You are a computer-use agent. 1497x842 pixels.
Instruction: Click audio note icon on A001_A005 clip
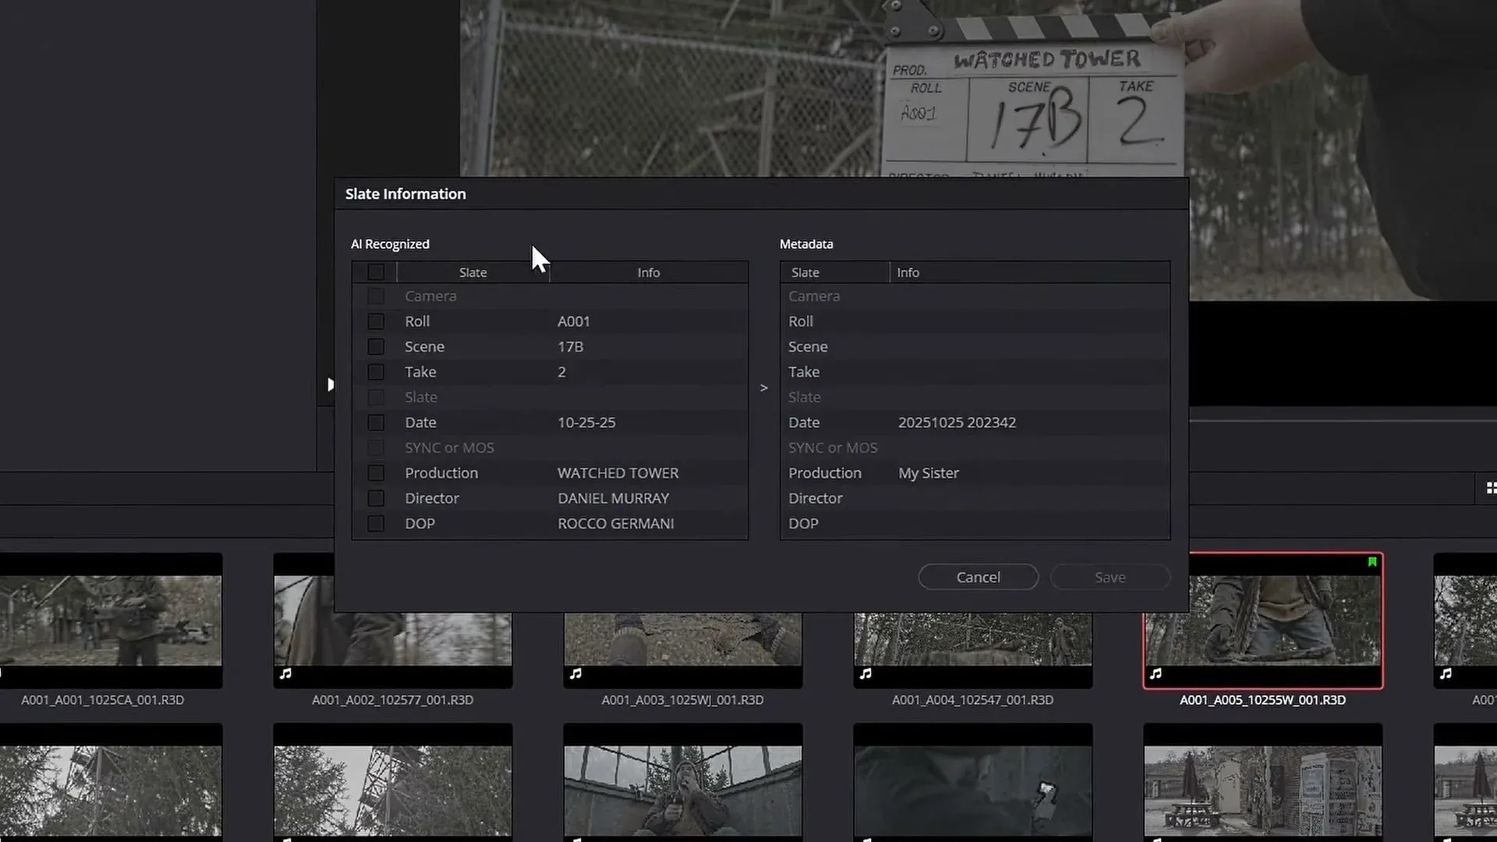coord(1155,674)
